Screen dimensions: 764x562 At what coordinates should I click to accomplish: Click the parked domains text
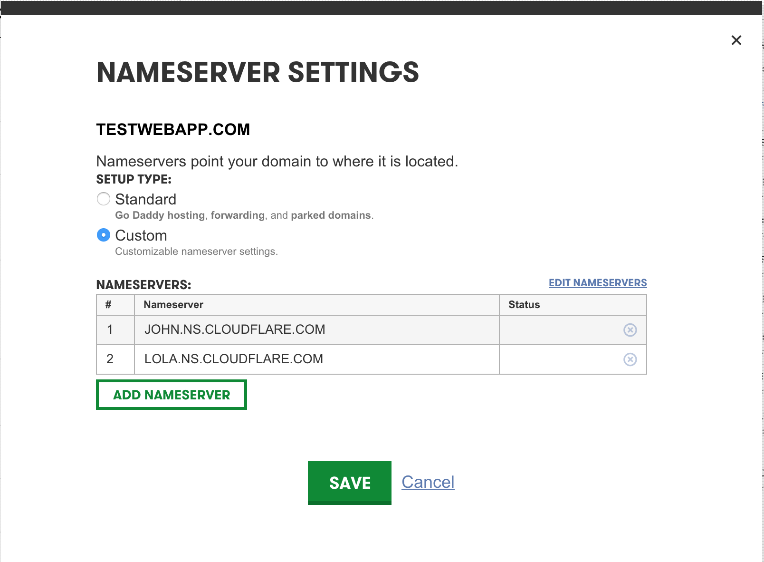[x=331, y=215]
